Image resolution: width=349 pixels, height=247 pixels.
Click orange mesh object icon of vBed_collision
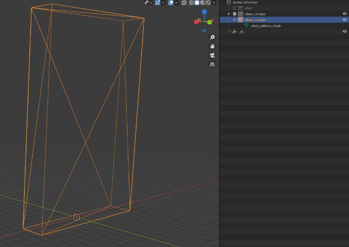point(240,20)
